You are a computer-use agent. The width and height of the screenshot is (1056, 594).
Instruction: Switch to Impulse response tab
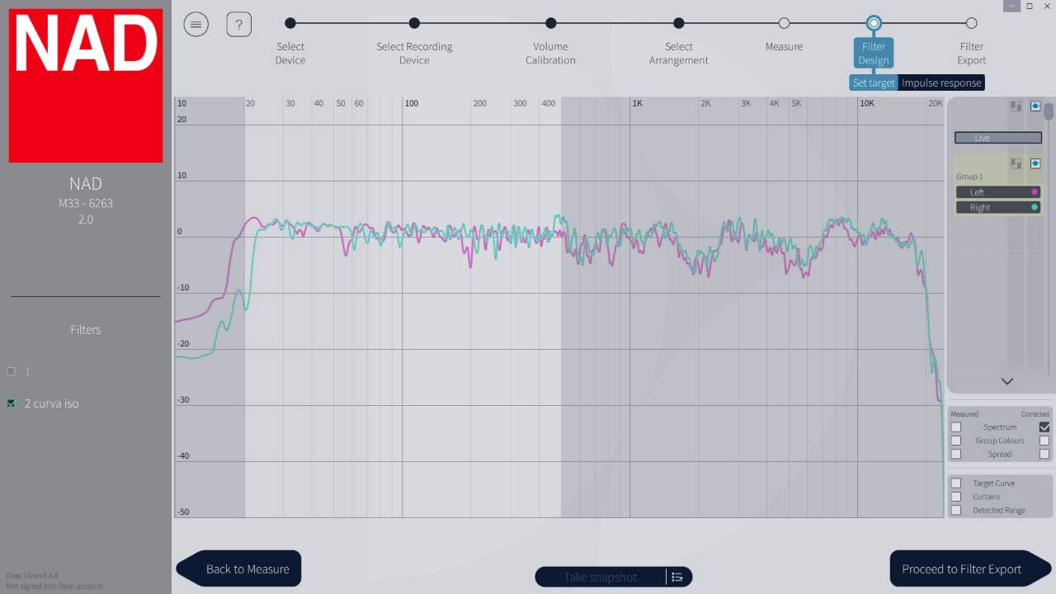click(x=941, y=82)
